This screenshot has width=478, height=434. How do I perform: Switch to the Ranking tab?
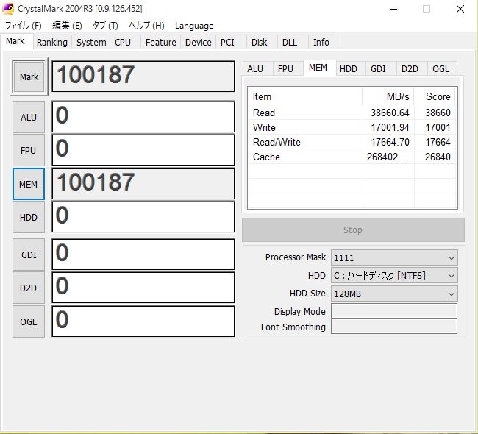pos(52,43)
